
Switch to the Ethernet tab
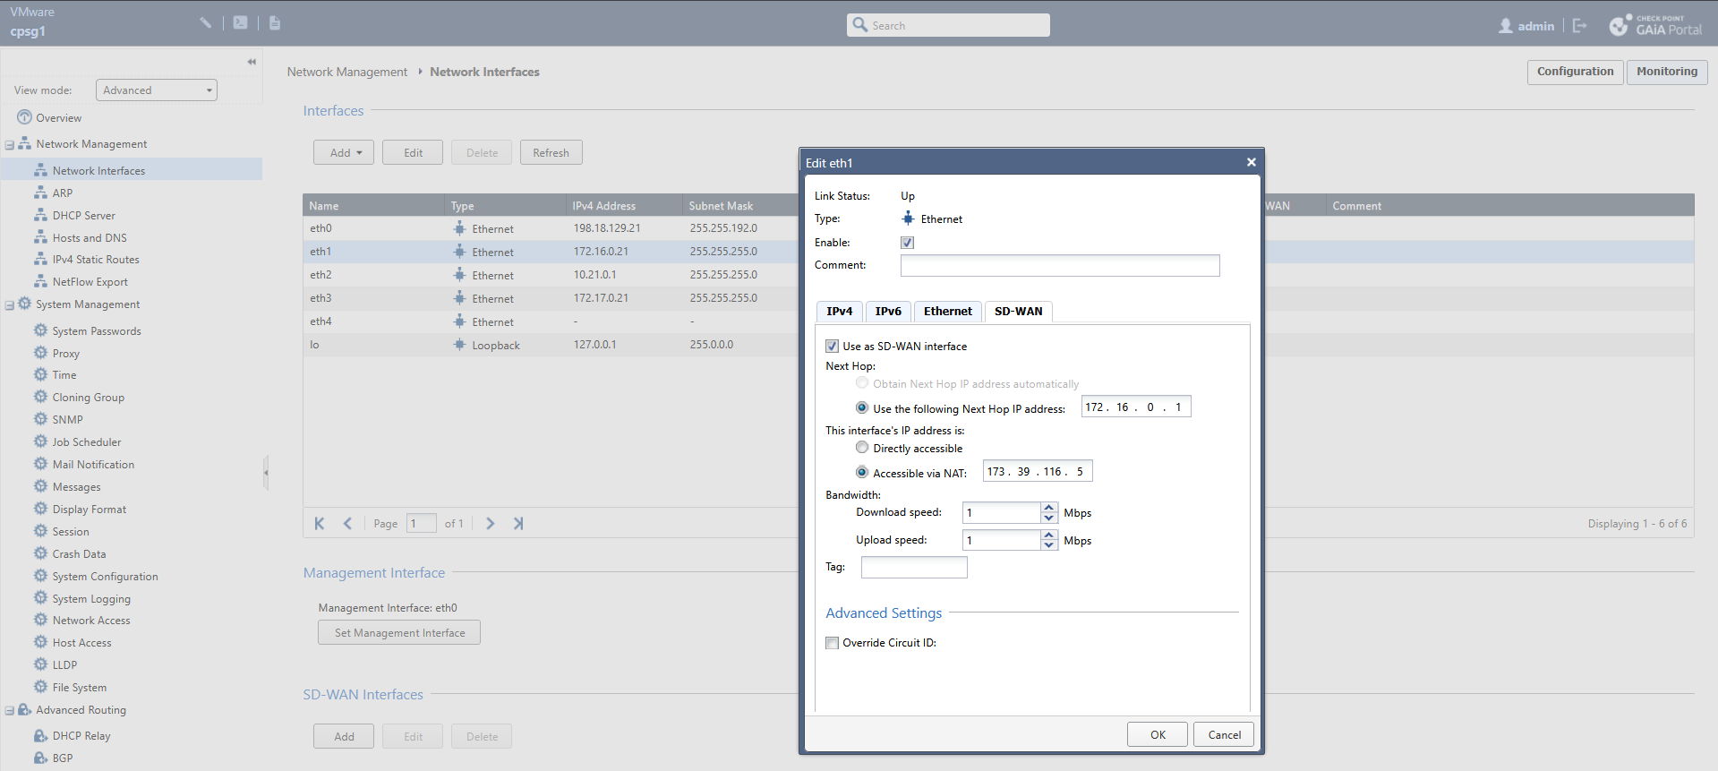947,312
